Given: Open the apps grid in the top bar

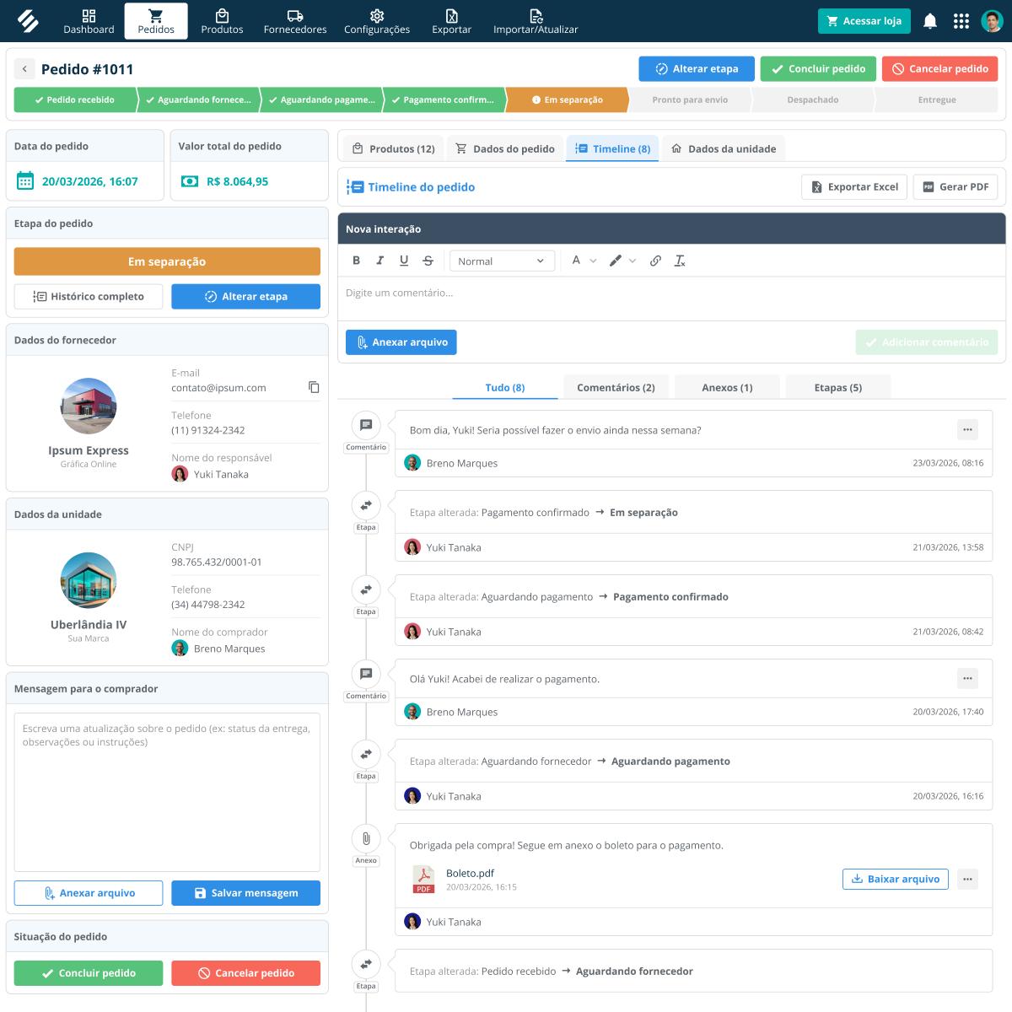Looking at the screenshot, I should 961,21.
